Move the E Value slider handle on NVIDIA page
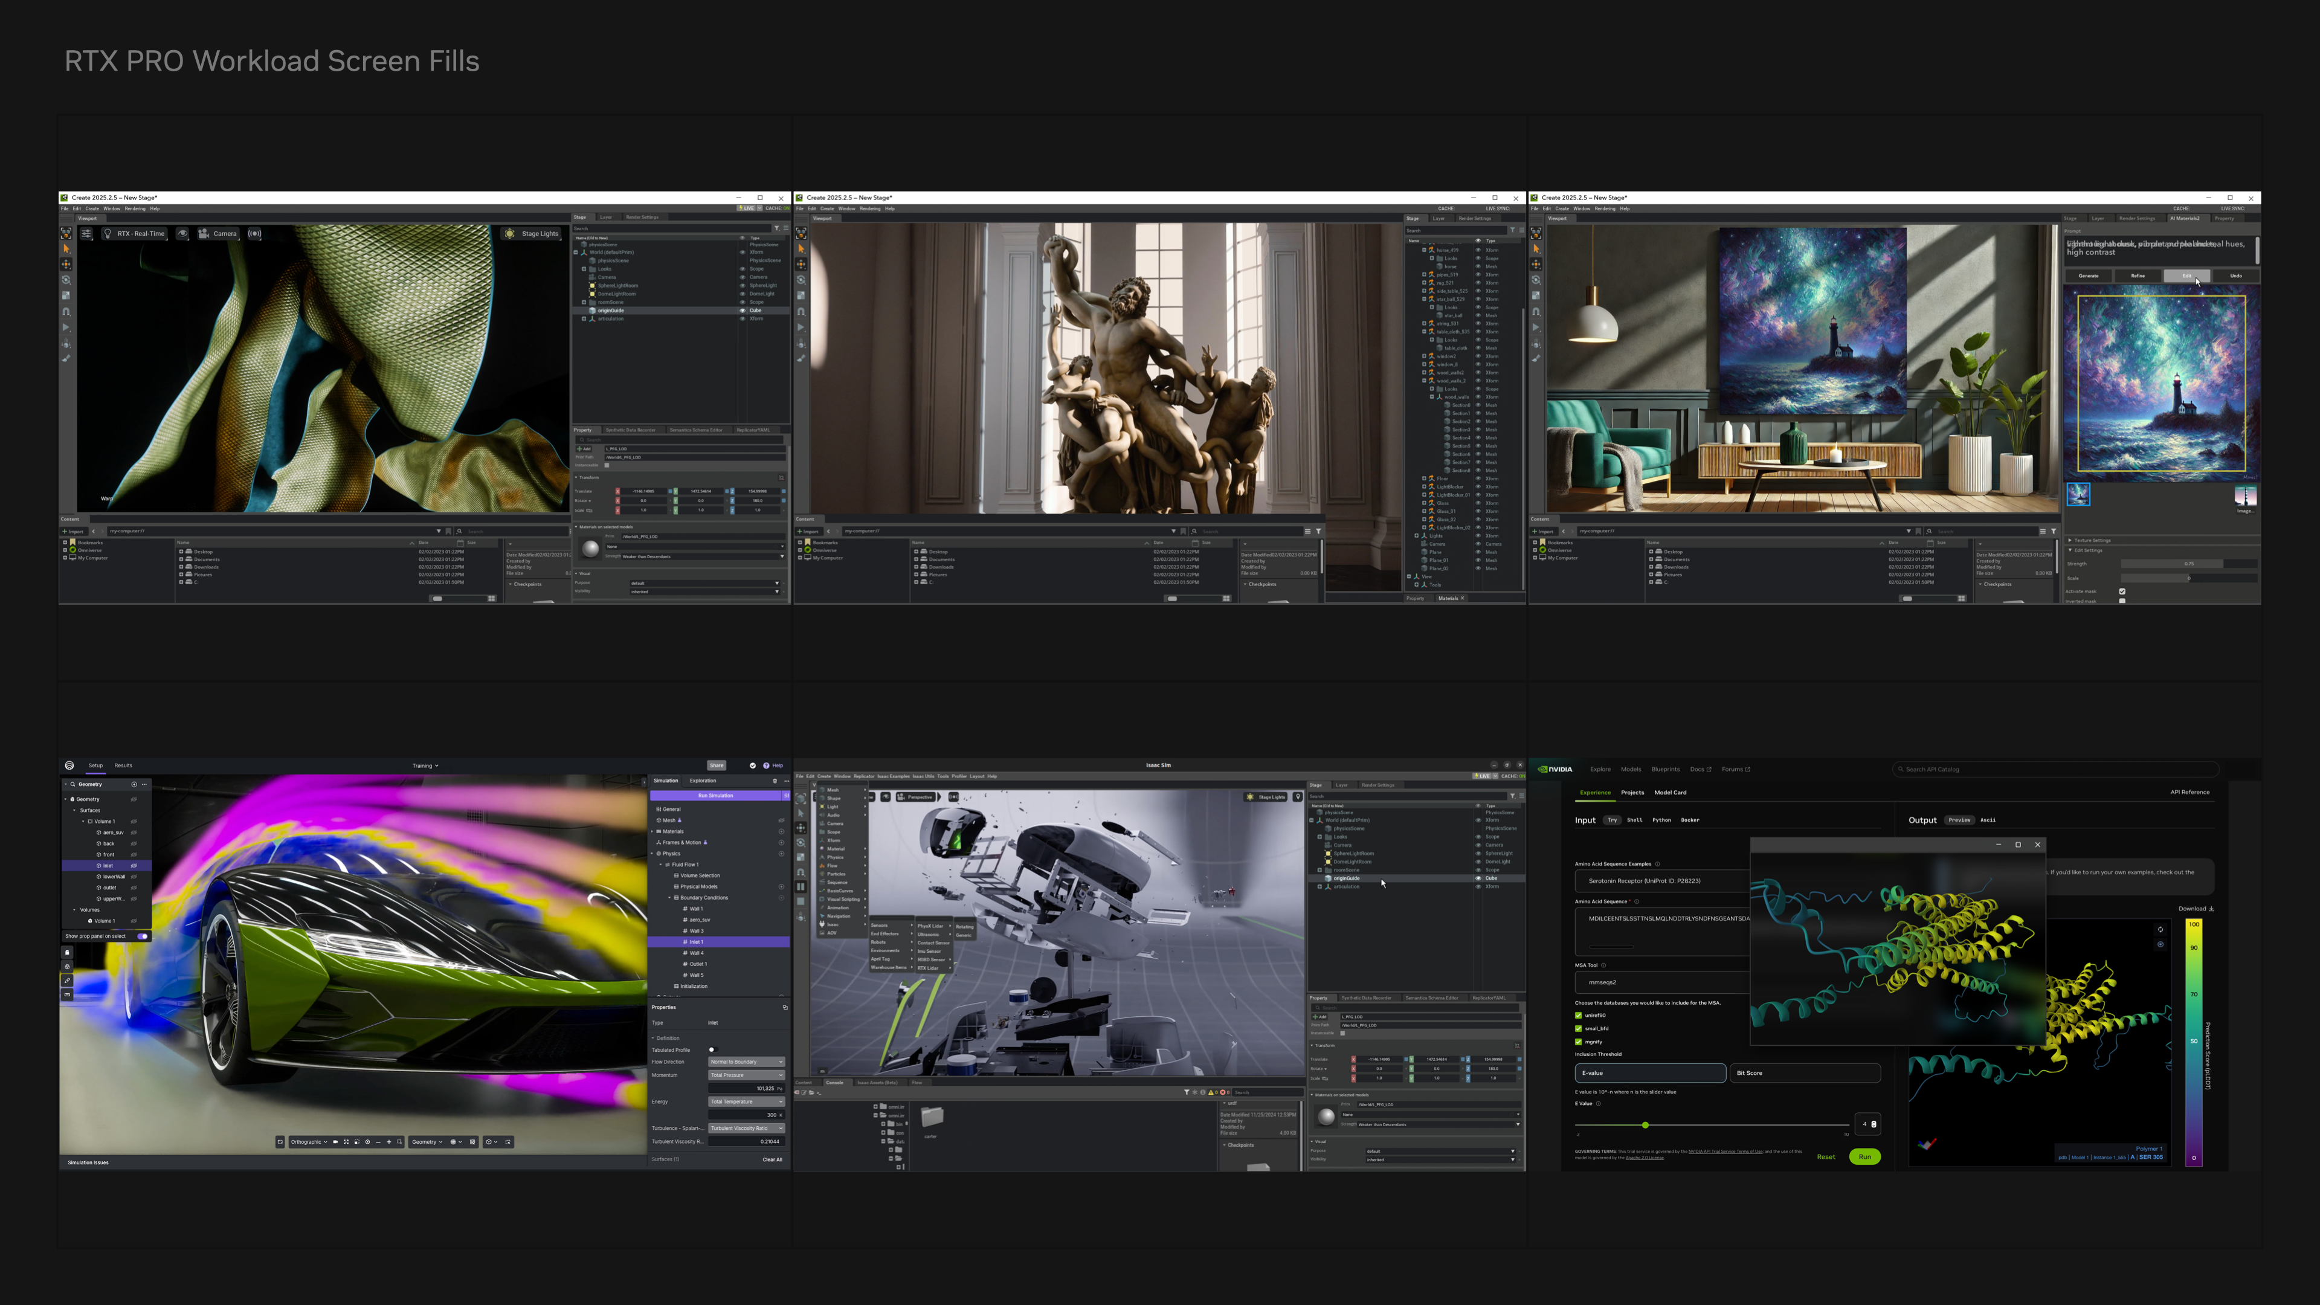 (x=1645, y=1126)
